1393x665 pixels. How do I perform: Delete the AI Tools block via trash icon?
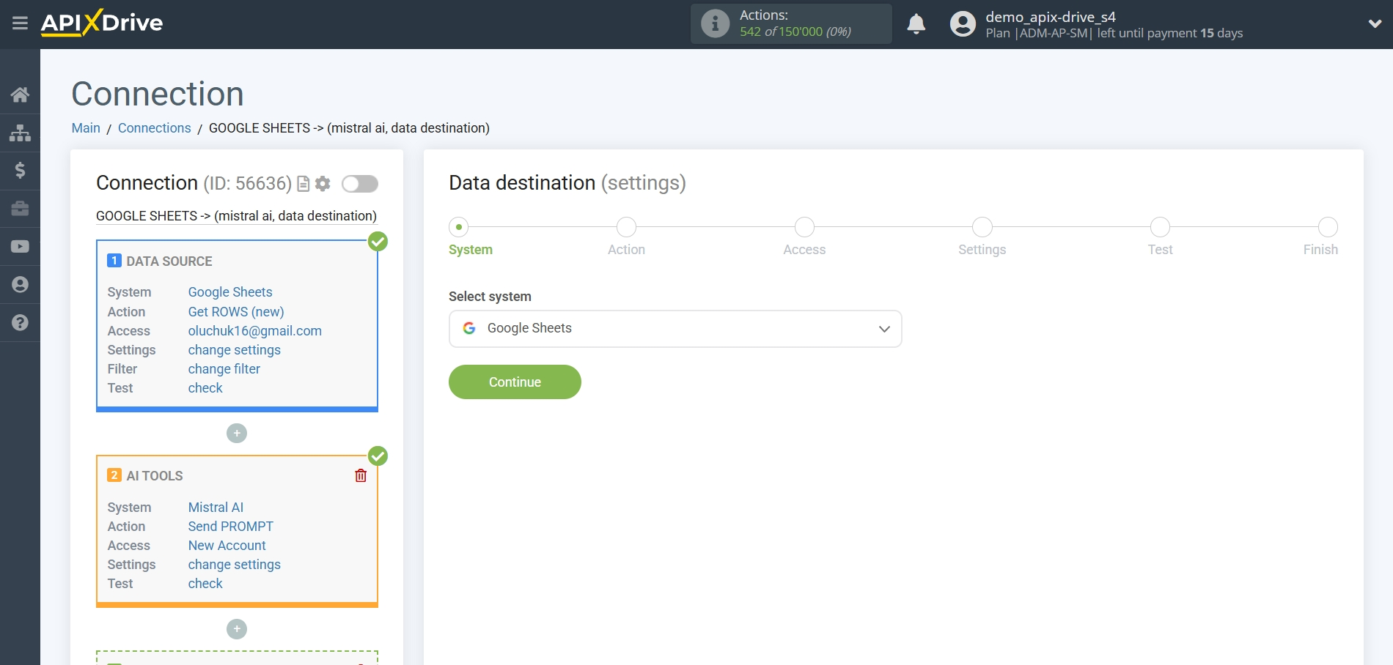point(360,475)
